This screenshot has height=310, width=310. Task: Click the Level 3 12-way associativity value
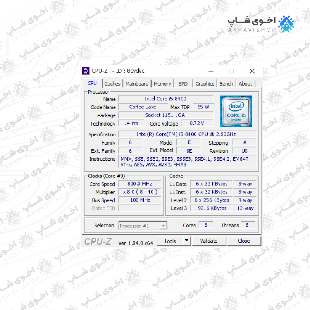245,208
